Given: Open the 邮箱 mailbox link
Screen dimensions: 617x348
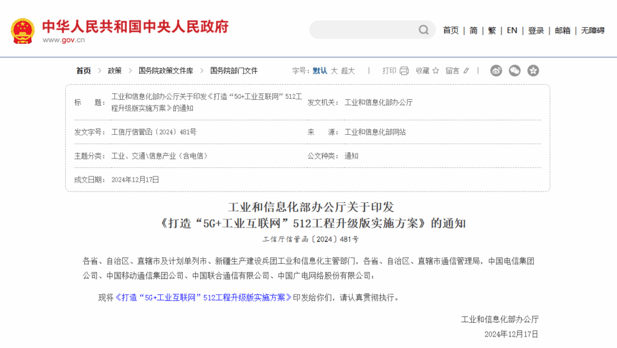Looking at the screenshot, I should point(562,31).
